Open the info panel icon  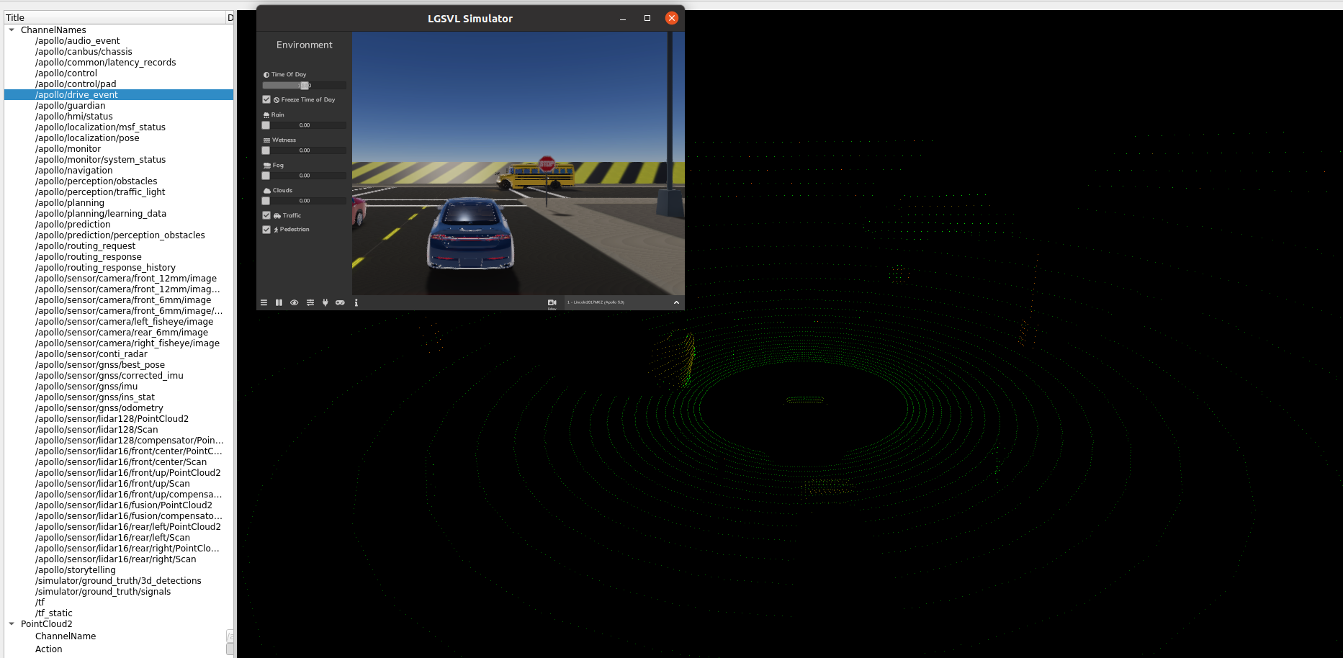[x=356, y=302]
